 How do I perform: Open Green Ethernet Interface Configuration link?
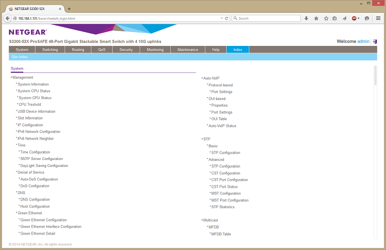51,226
